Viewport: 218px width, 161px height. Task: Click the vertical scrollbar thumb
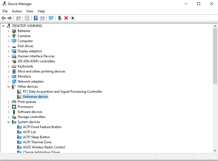tap(215, 56)
